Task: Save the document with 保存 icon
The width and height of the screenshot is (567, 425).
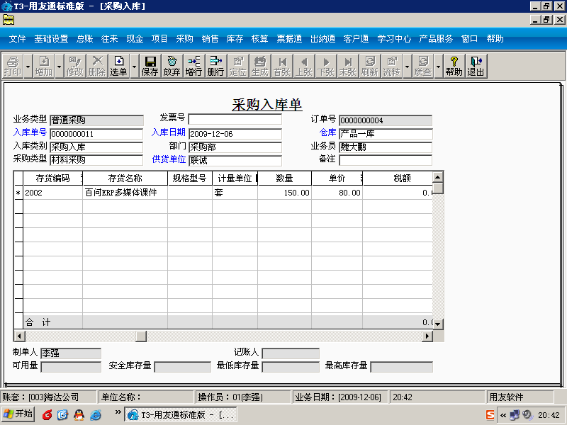Action: (x=150, y=66)
